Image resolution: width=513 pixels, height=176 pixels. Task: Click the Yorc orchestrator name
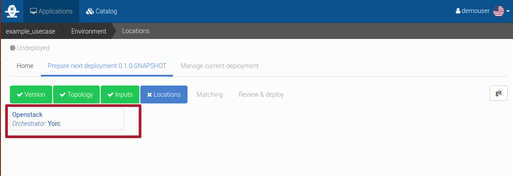[54, 124]
